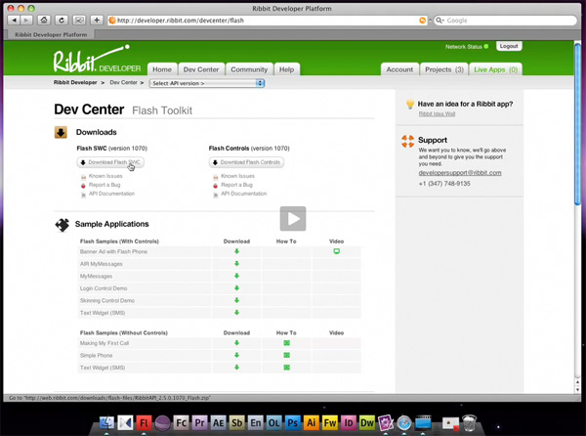Open the Live Apps (0) tab
Viewport: 586px width, 436px height.
495,69
